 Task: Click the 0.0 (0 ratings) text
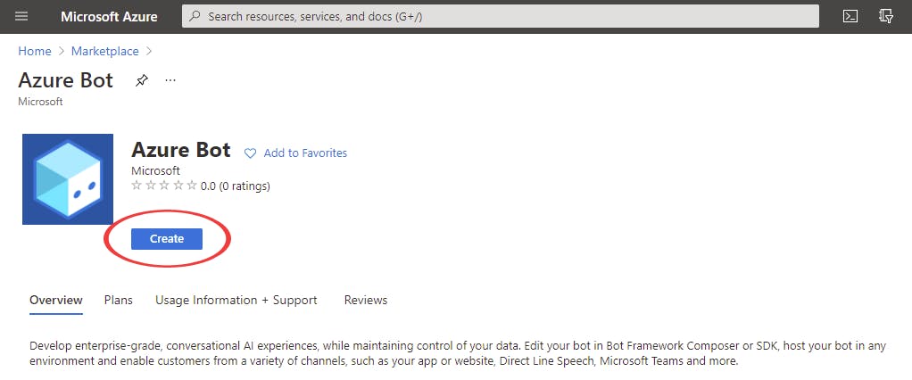point(236,186)
